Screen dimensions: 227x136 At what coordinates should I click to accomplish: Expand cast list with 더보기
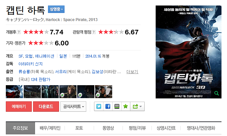tap(132, 72)
